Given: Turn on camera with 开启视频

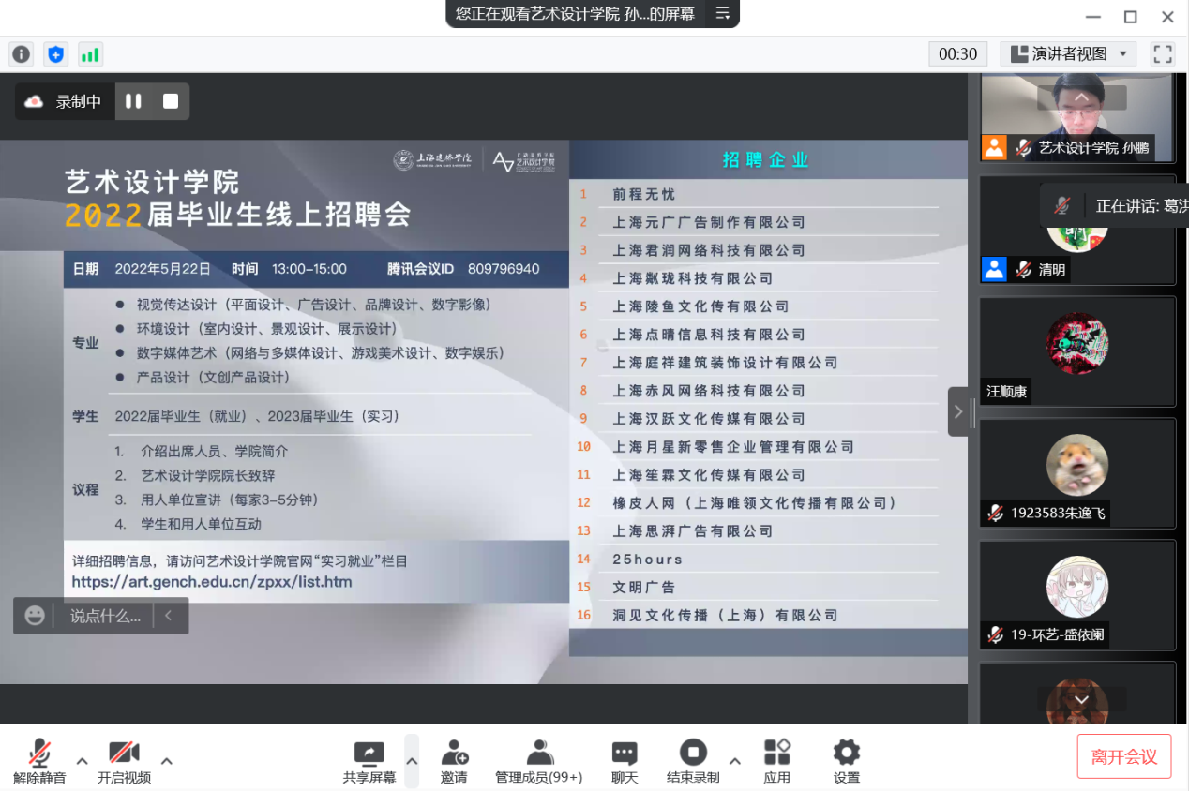Looking at the screenshot, I should click(x=124, y=761).
